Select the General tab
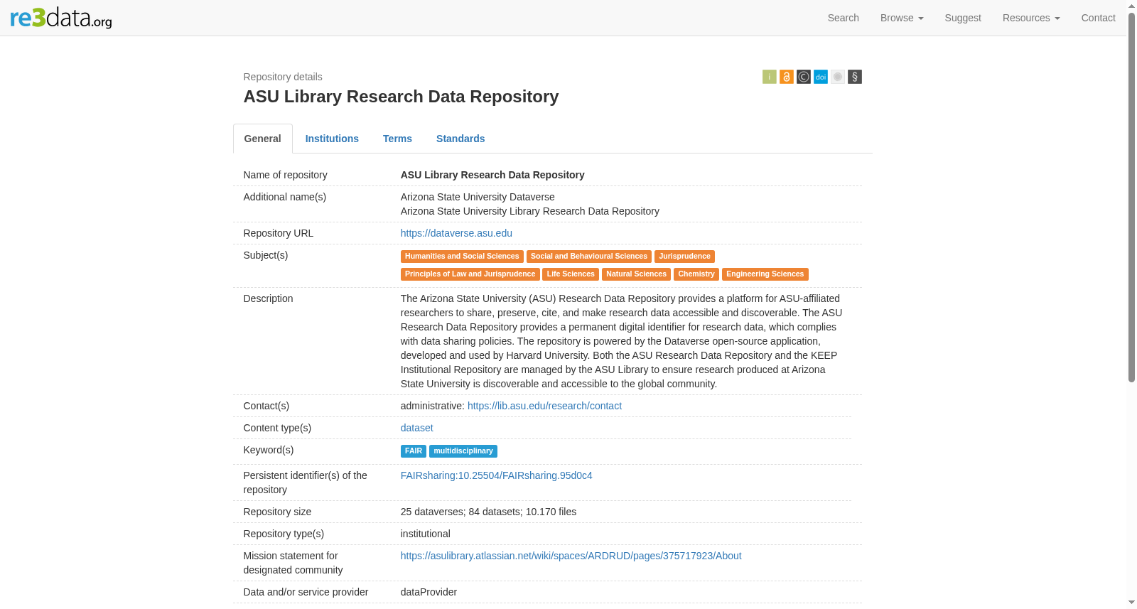 tap(262, 139)
